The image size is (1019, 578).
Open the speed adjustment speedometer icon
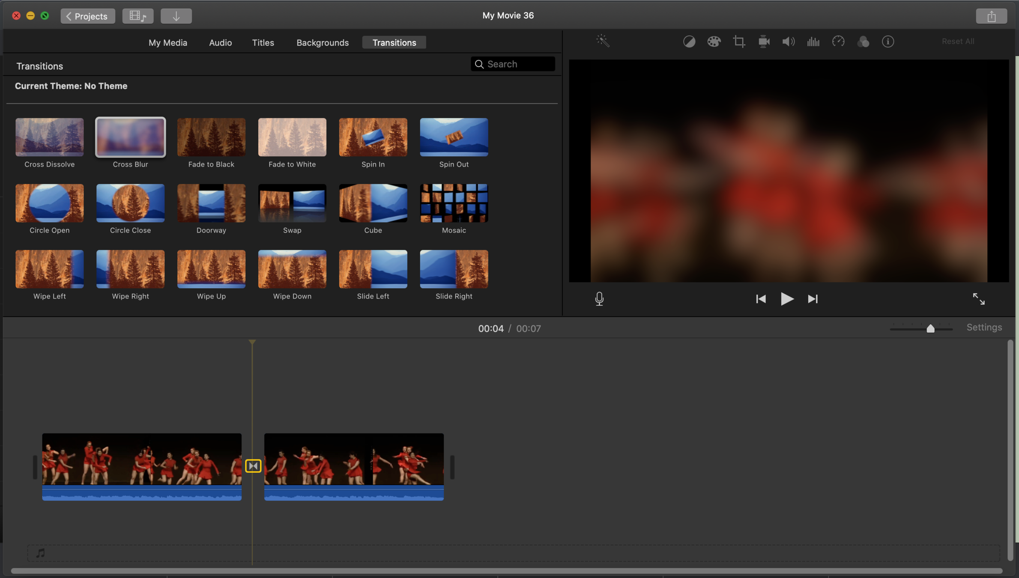click(838, 42)
